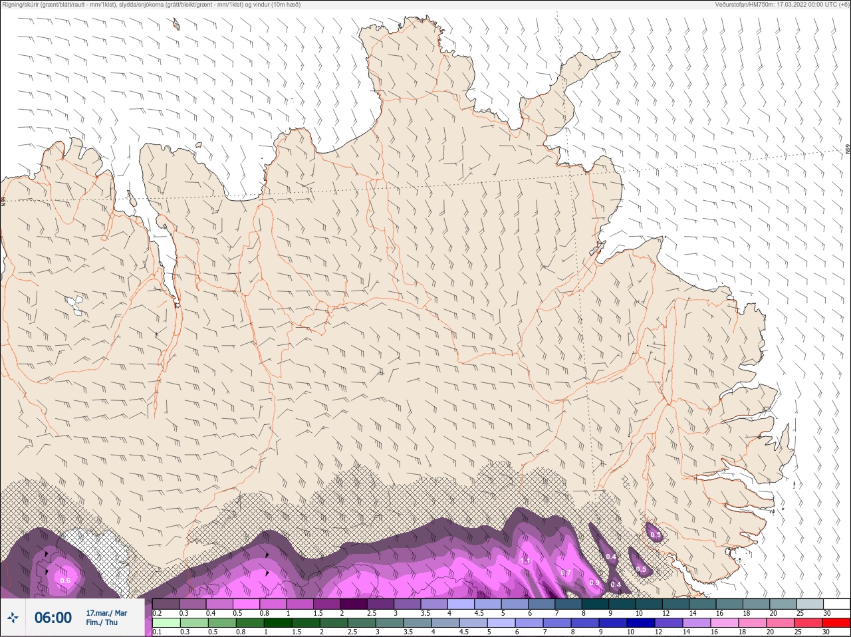Click the date text 17.mar./ Mar
The width and height of the screenshot is (851, 637).
coord(106,613)
